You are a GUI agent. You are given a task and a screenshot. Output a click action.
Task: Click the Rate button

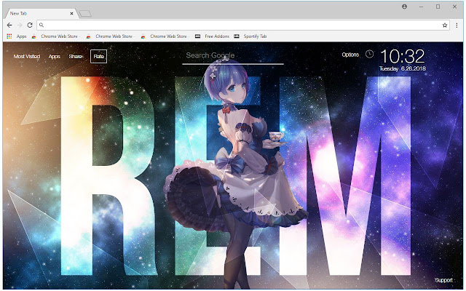pyautogui.click(x=99, y=57)
